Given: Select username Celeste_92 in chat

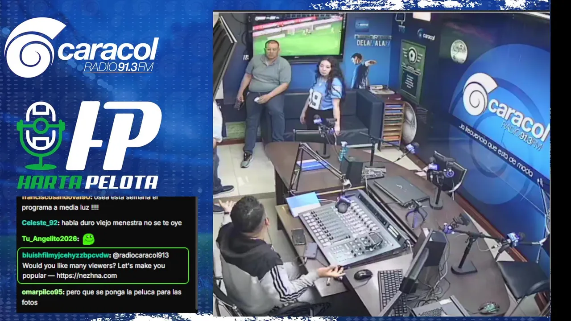Looking at the screenshot, I should point(40,222).
